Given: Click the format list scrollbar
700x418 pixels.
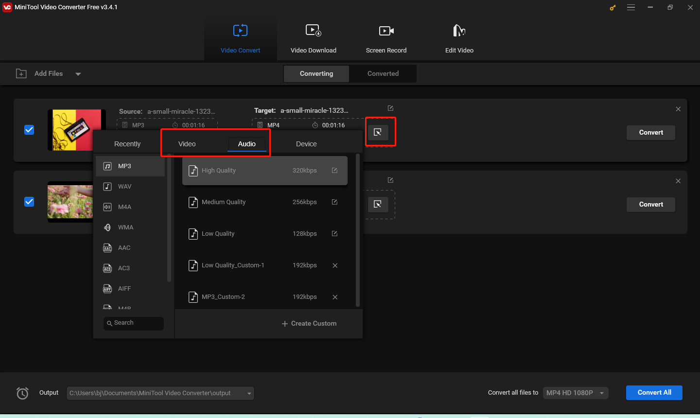Looking at the screenshot, I should click(x=169, y=219).
